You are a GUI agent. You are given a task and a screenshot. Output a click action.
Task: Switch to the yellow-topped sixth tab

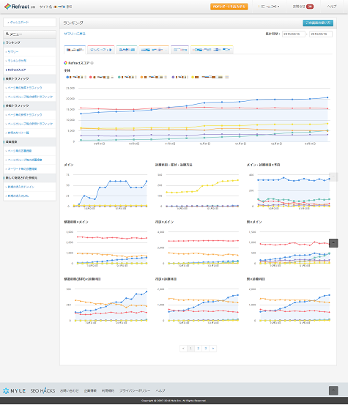212,50
